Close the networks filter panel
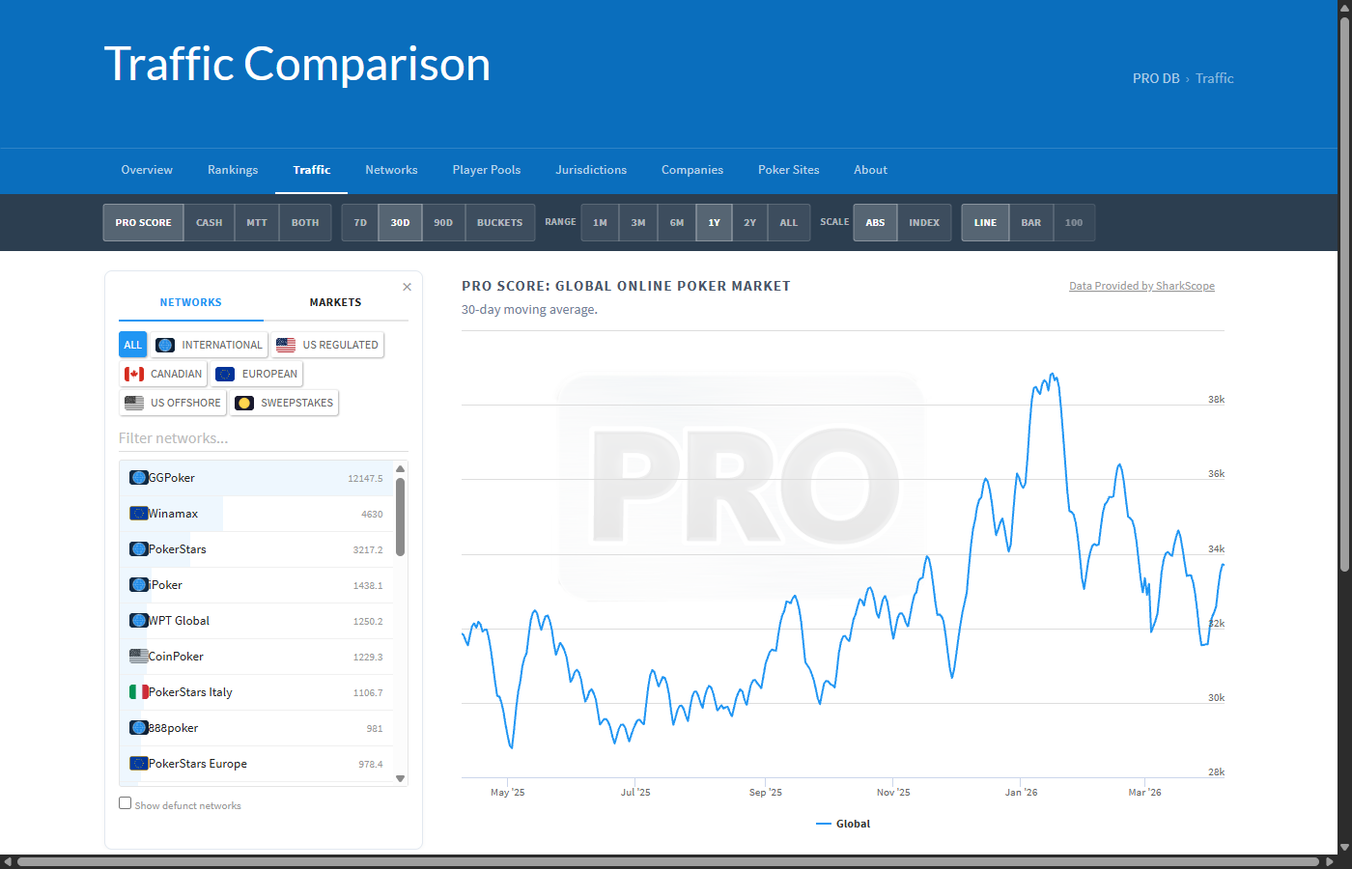The image size is (1352, 869). pos(407,287)
